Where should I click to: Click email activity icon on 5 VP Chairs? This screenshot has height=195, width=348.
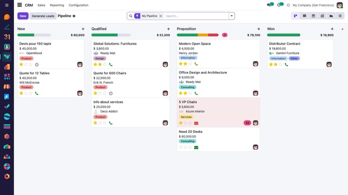196,123
